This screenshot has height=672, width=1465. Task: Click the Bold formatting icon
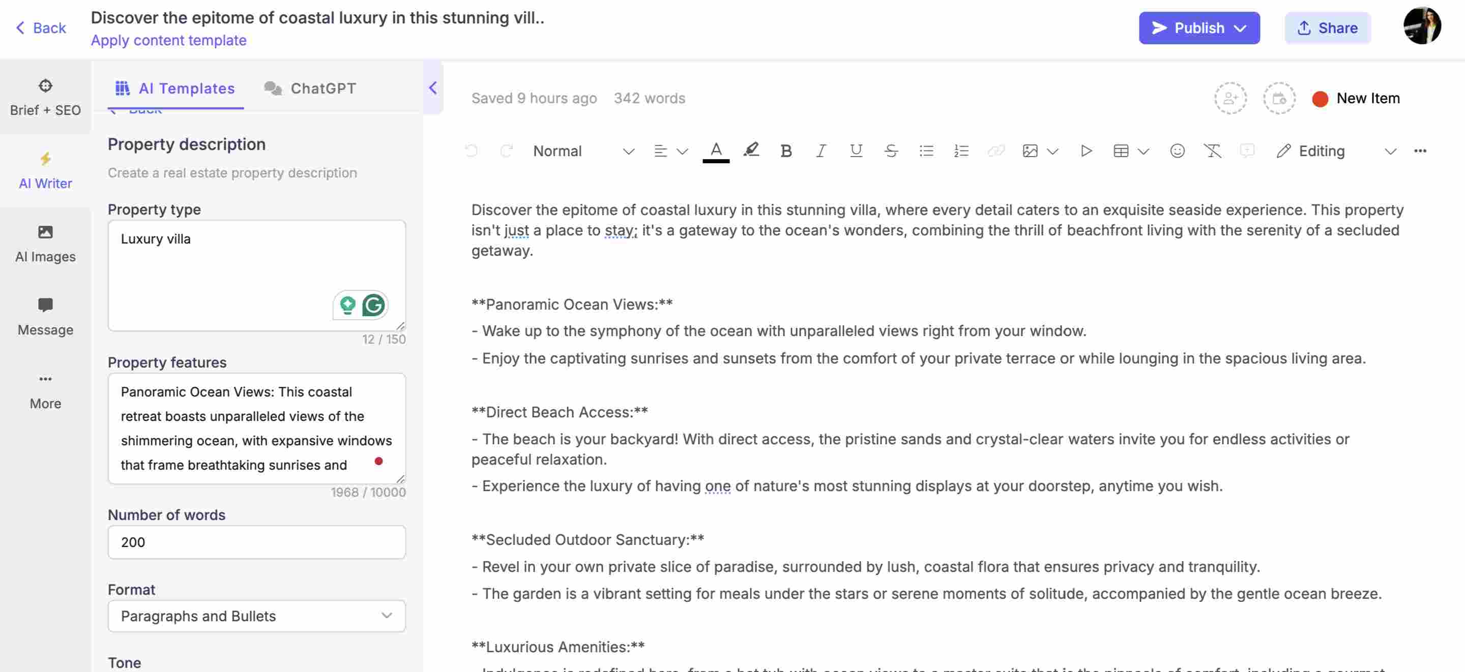tap(785, 150)
